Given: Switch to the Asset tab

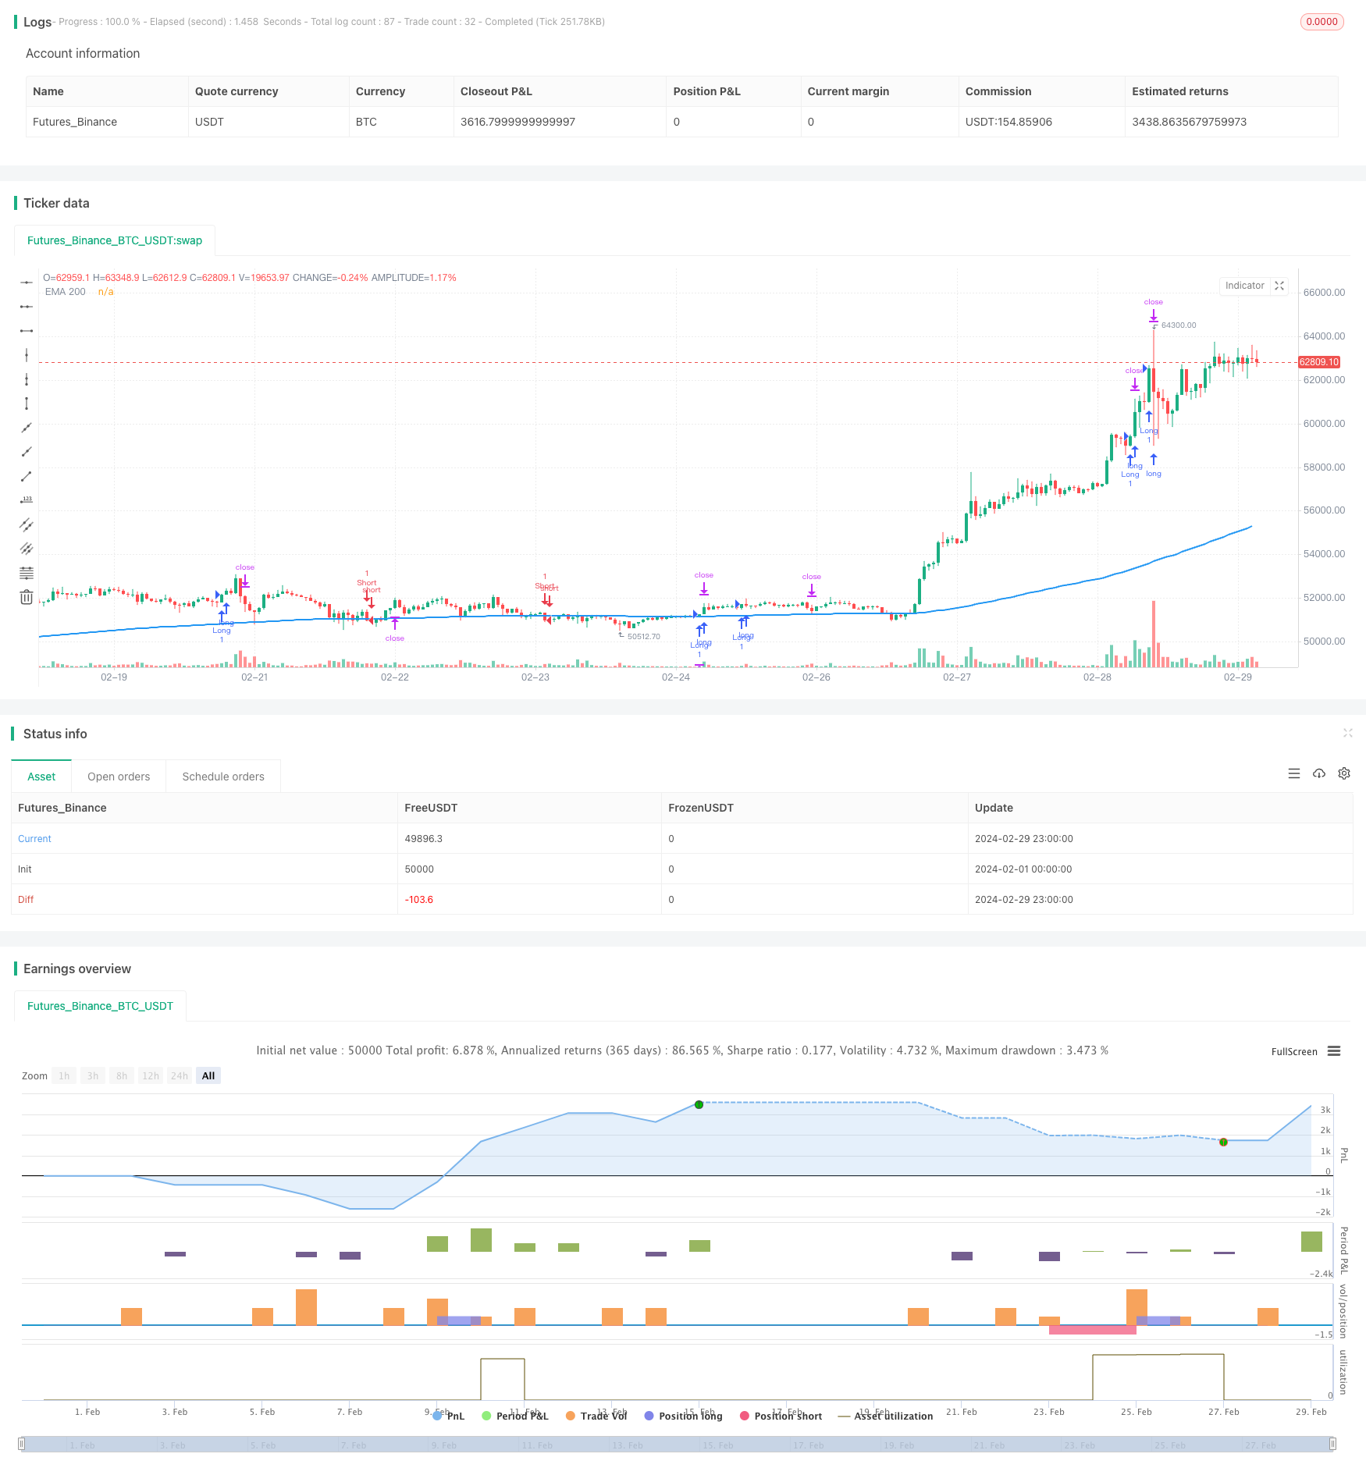Looking at the screenshot, I should point(41,777).
